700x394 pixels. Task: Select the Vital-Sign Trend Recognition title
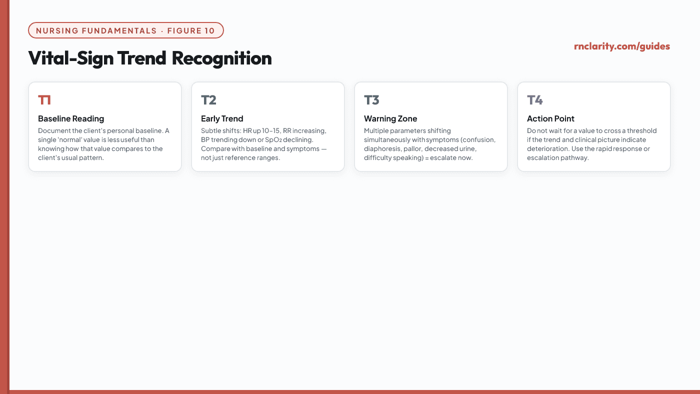150,58
